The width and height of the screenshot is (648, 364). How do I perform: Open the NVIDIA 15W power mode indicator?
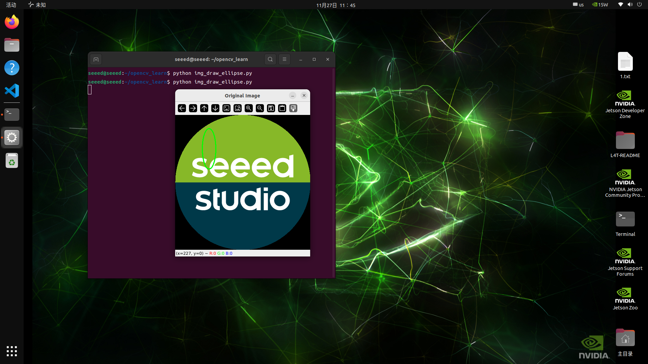(600, 5)
